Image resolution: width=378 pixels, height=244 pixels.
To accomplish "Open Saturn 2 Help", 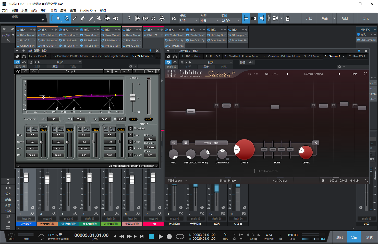I will coord(355,74).
